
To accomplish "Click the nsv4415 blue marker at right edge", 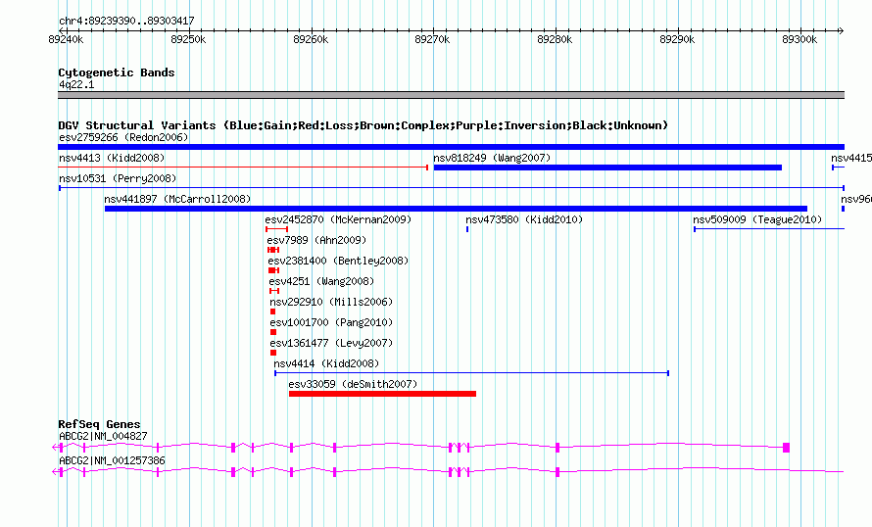I will [838, 168].
